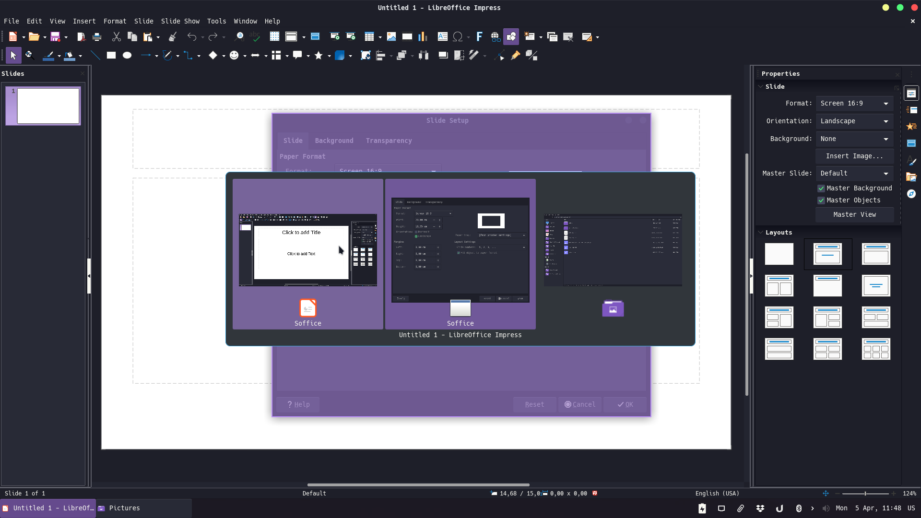Select the blank layout thumbnail
The width and height of the screenshot is (921, 518).
[779, 254]
